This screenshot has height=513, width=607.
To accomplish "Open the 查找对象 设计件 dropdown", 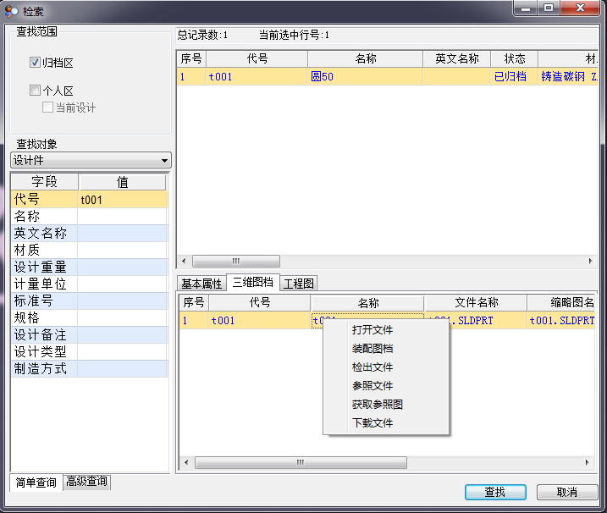I will [x=91, y=160].
